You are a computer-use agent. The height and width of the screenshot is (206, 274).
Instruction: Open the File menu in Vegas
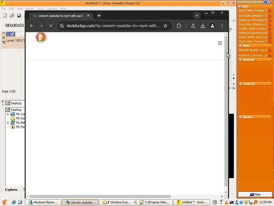(x=3, y=8)
